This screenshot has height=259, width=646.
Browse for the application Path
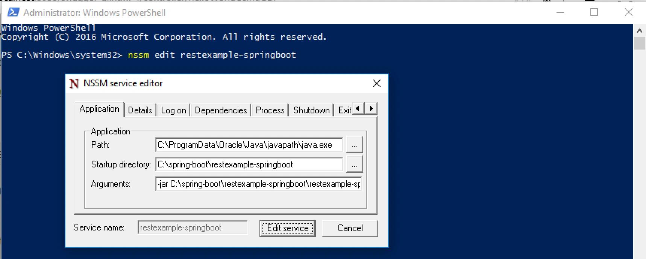coord(354,145)
